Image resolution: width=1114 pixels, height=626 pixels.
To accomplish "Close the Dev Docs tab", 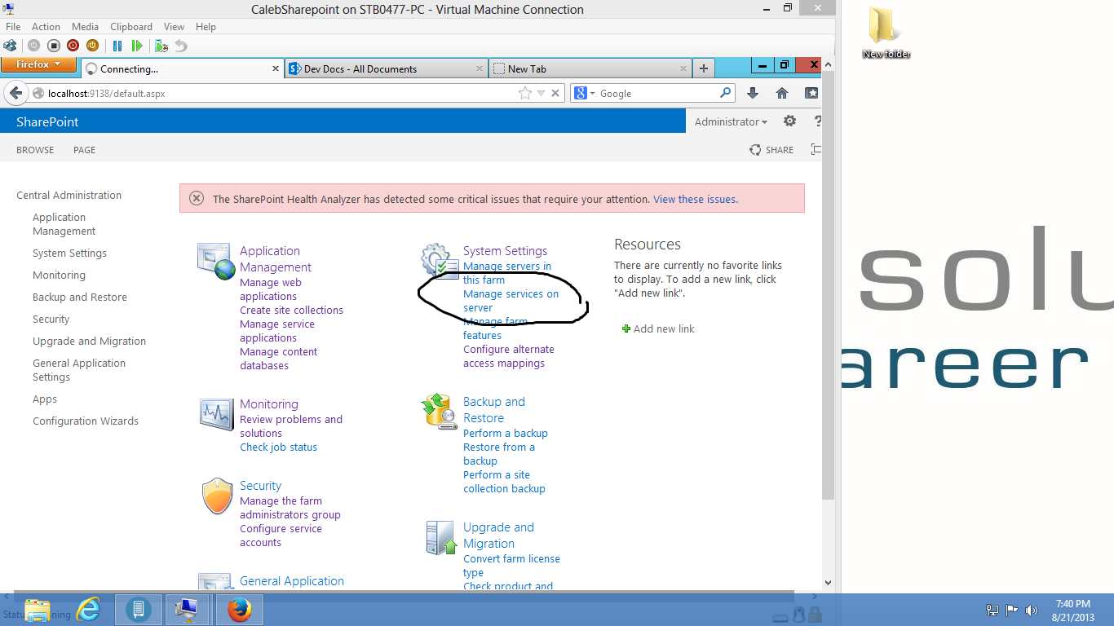I will coord(479,68).
